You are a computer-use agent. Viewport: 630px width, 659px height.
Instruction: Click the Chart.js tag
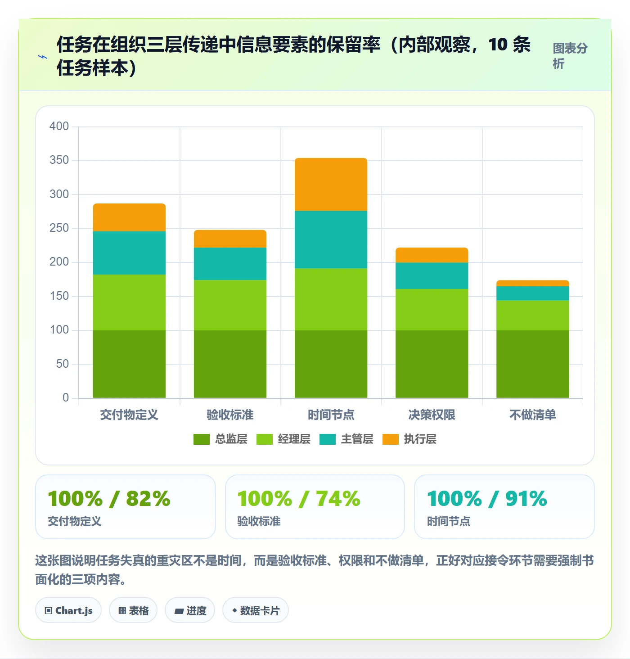coord(68,610)
